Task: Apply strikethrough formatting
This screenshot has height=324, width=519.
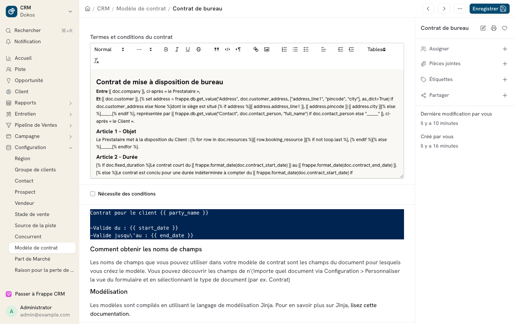Action: 199,49
